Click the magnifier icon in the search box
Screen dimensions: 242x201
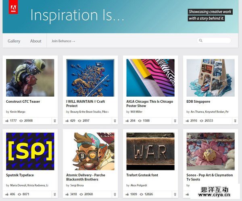(200, 41)
